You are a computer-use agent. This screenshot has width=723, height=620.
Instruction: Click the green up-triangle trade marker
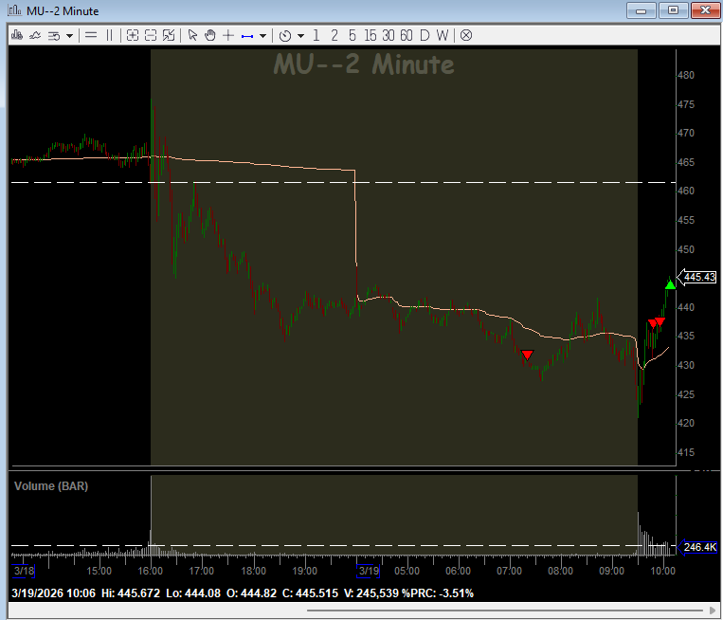click(x=671, y=285)
